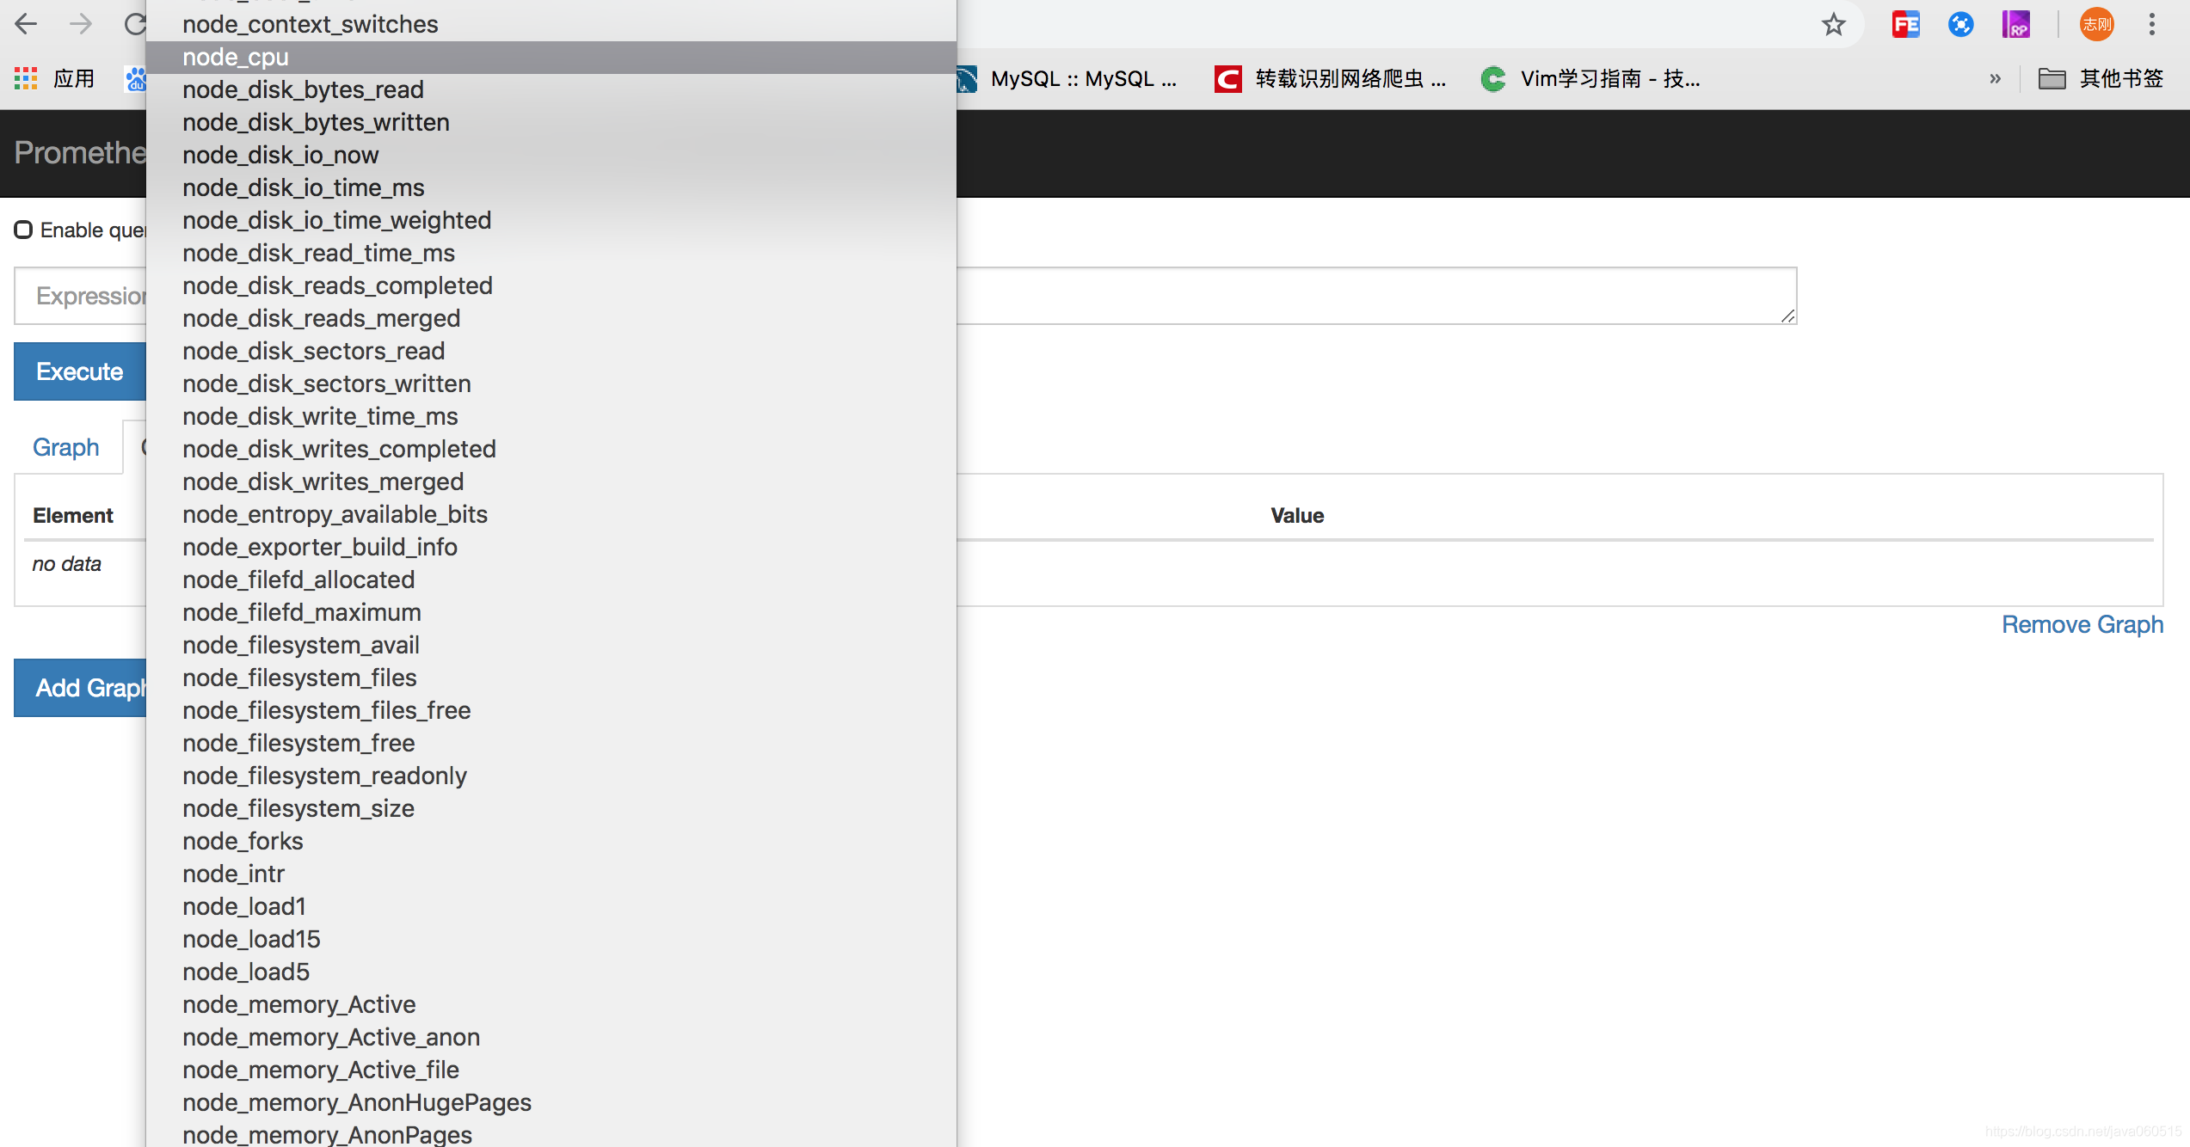Viewport: 2190px width, 1147px height.
Task: Choose node_disk_reads_merged option
Action: coord(551,318)
